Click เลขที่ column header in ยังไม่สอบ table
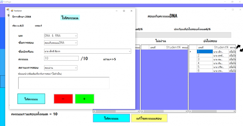The height and width of the screenshot is (126, 243). pos(205,47)
